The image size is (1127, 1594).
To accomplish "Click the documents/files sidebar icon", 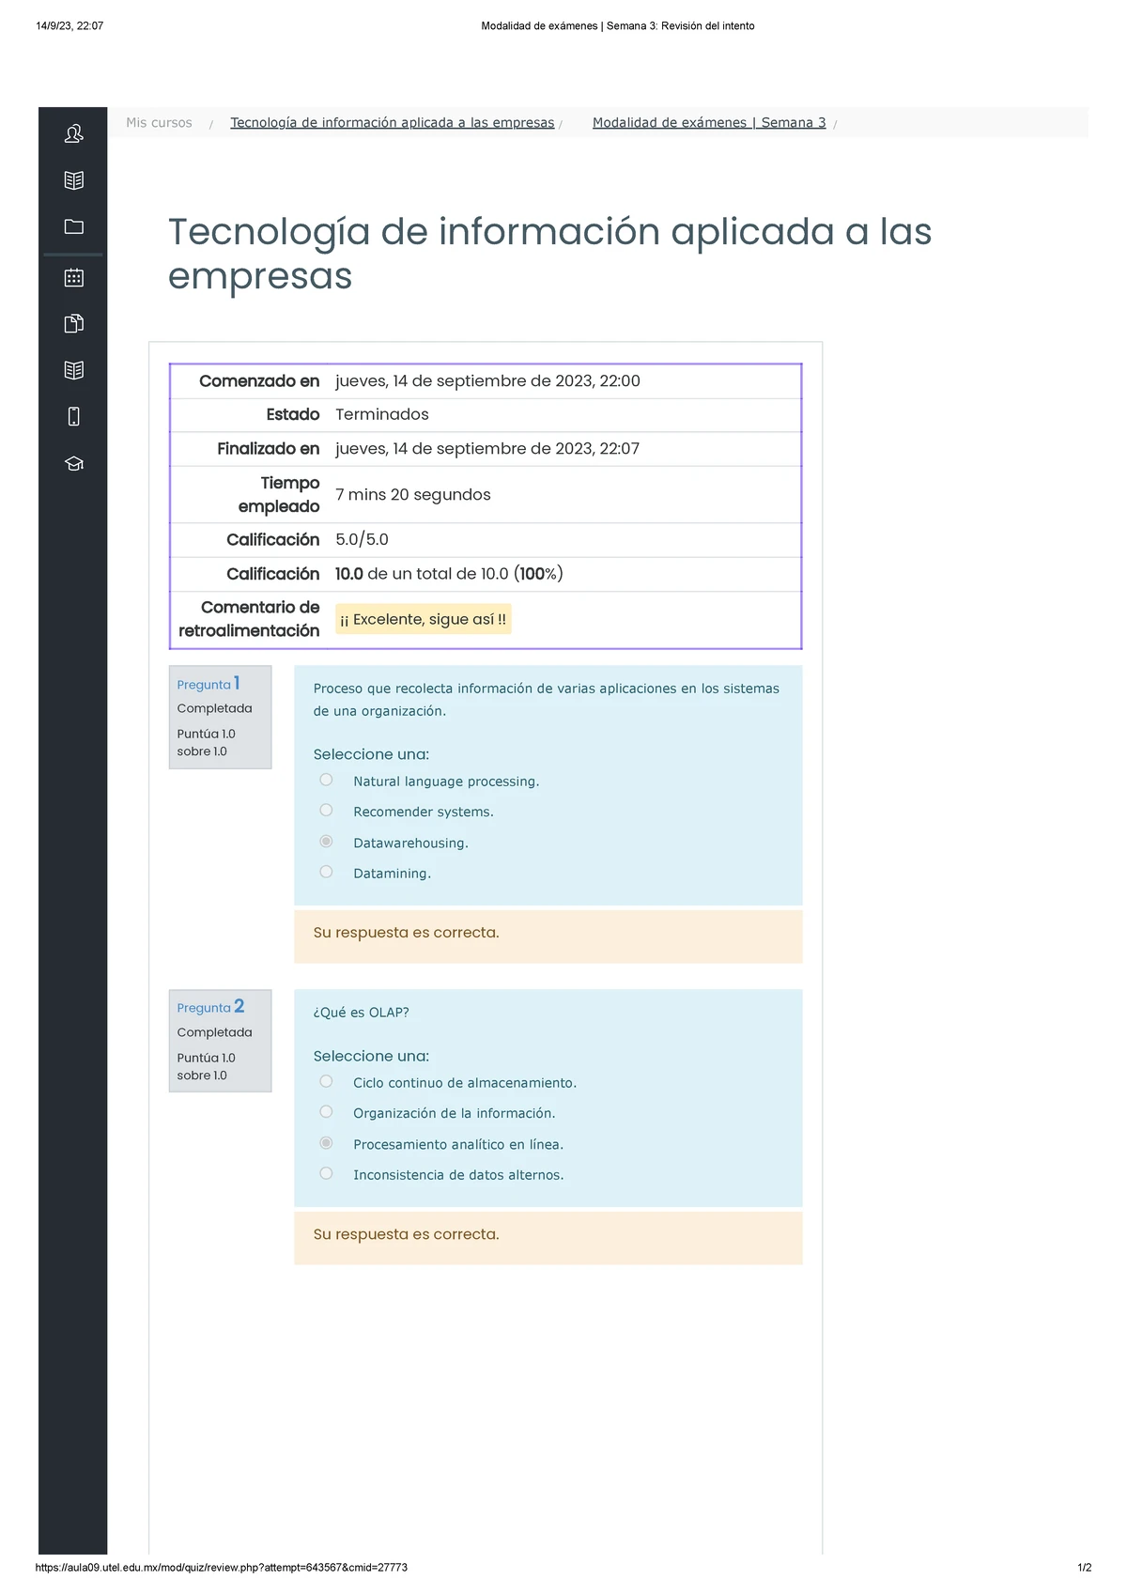I will [73, 323].
